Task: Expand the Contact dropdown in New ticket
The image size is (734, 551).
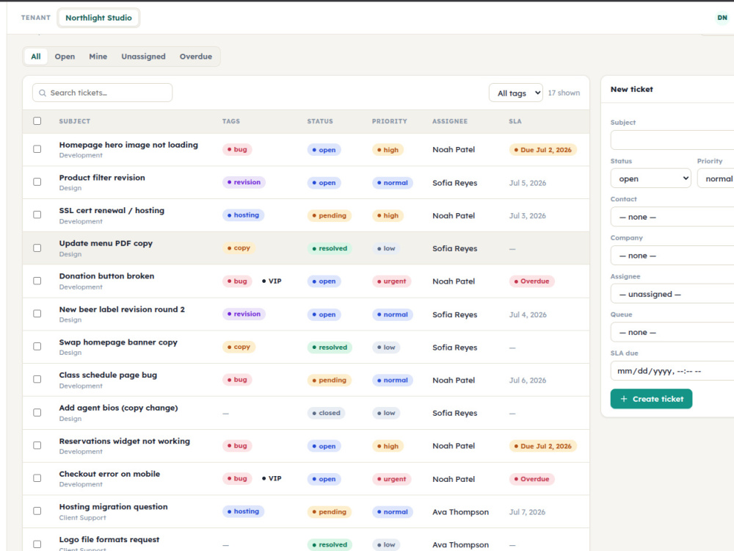Action: (x=672, y=217)
